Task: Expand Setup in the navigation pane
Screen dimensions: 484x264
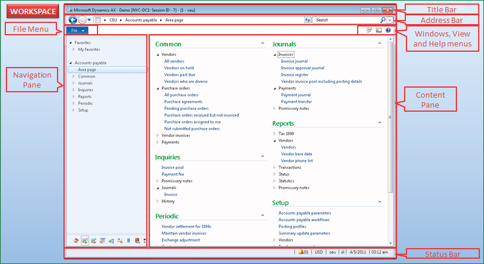Action: (73, 111)
